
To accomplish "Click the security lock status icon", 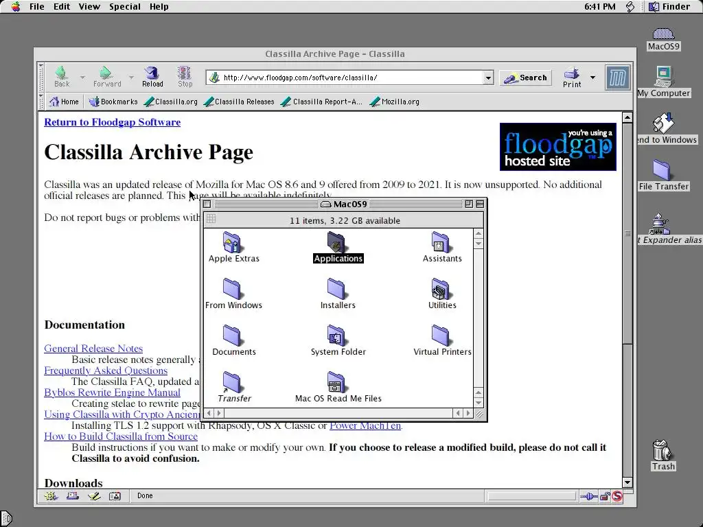I will [x=605, y=496].
